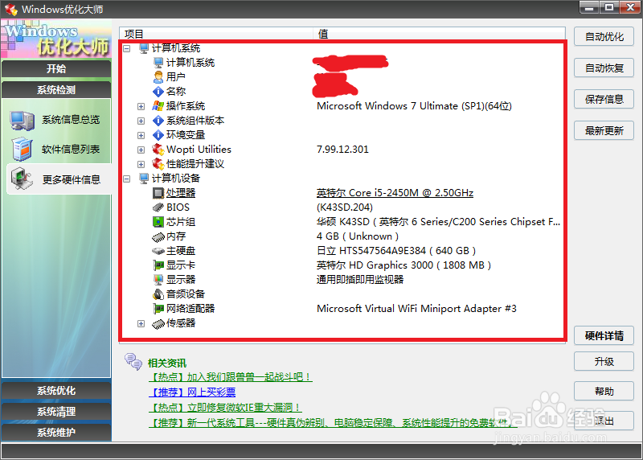
Task: Open the 系统检测 sidebar section
Action: pyautogui.click(x=56, y=89)
